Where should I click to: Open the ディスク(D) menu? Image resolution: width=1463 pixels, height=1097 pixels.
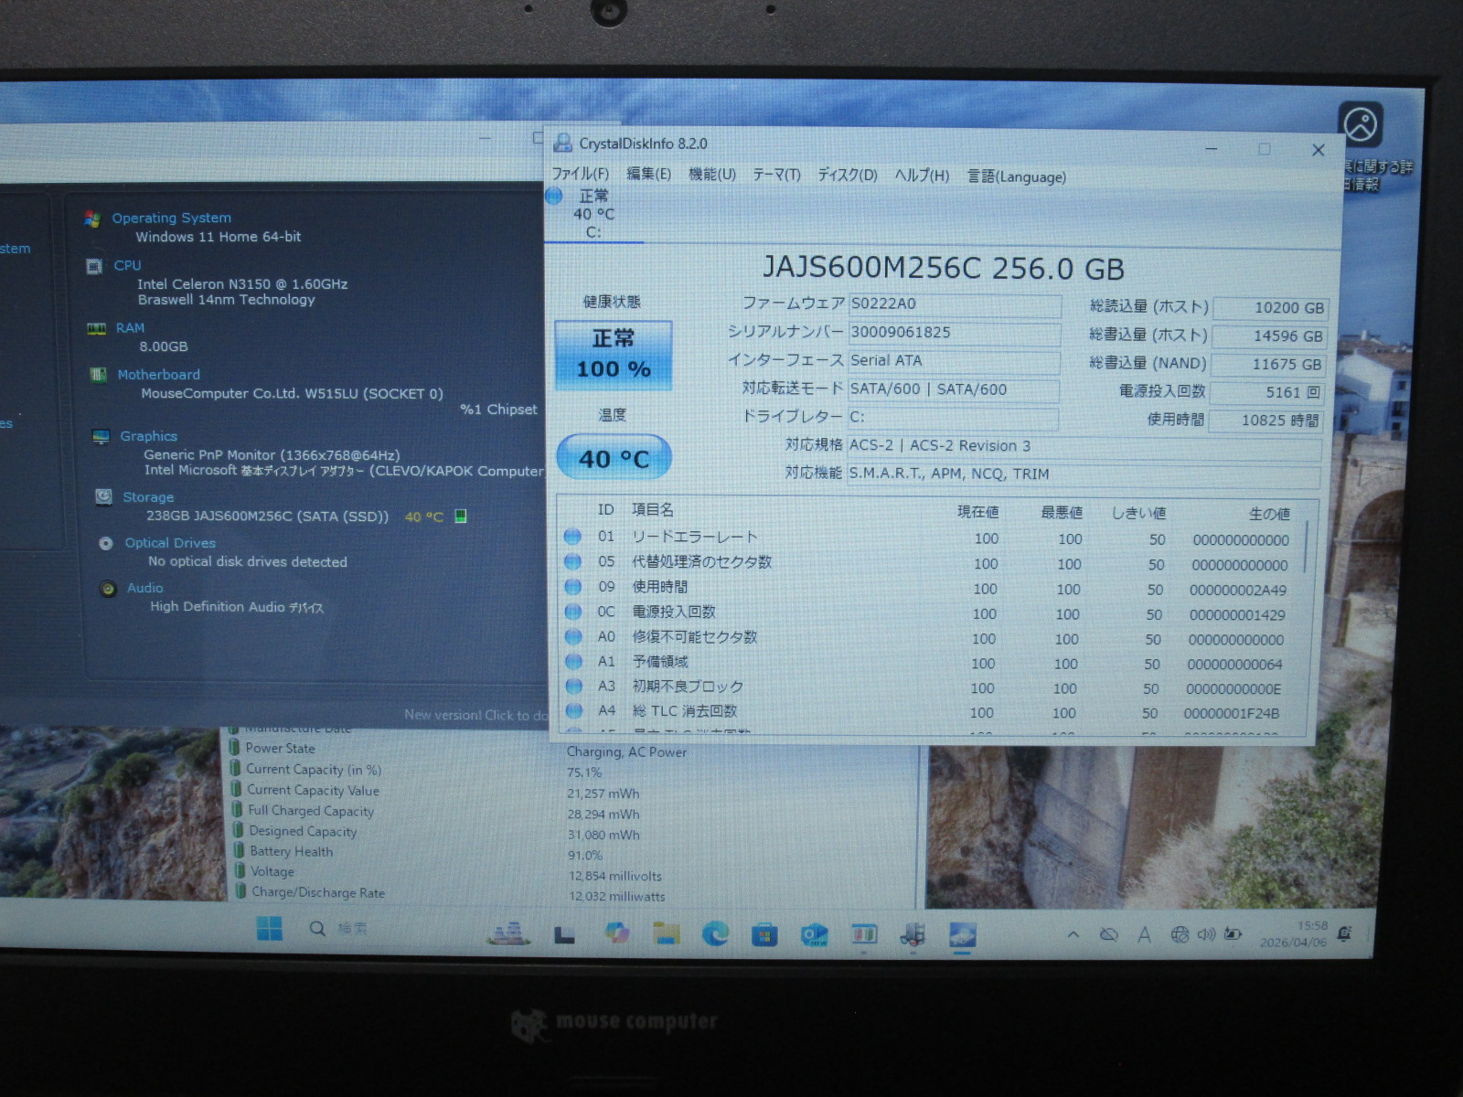coord(847,175)
